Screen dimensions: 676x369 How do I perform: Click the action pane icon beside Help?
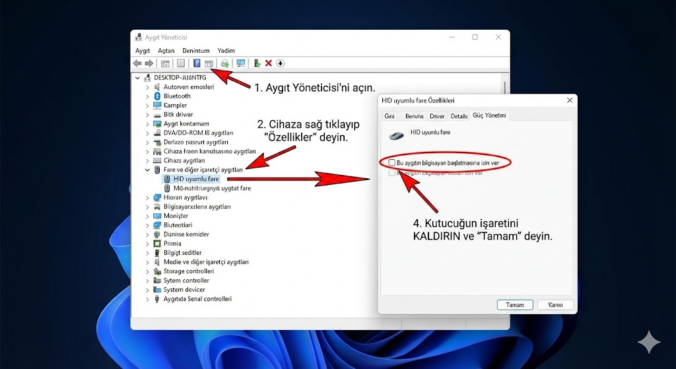(209, 63)
